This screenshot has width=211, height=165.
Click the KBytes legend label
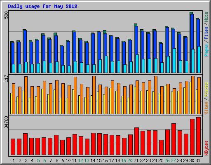(206, 148)
